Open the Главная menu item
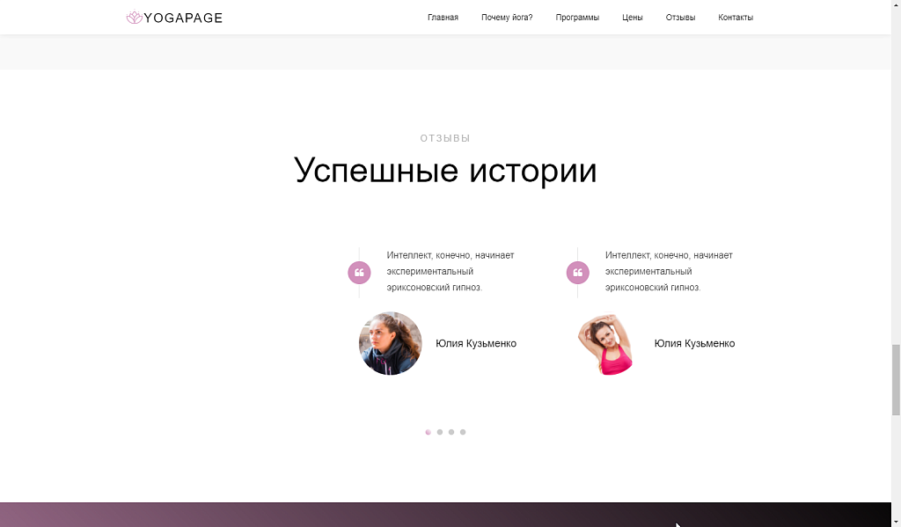 coord(443,17)
